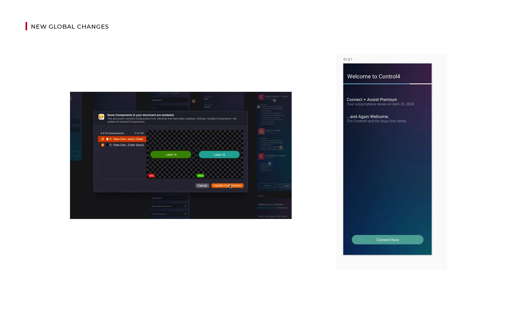Screen dimensions: 519x324
Task: Click Control4 logo beside Self Support + Connect
Action: click(x=261, y=156)
